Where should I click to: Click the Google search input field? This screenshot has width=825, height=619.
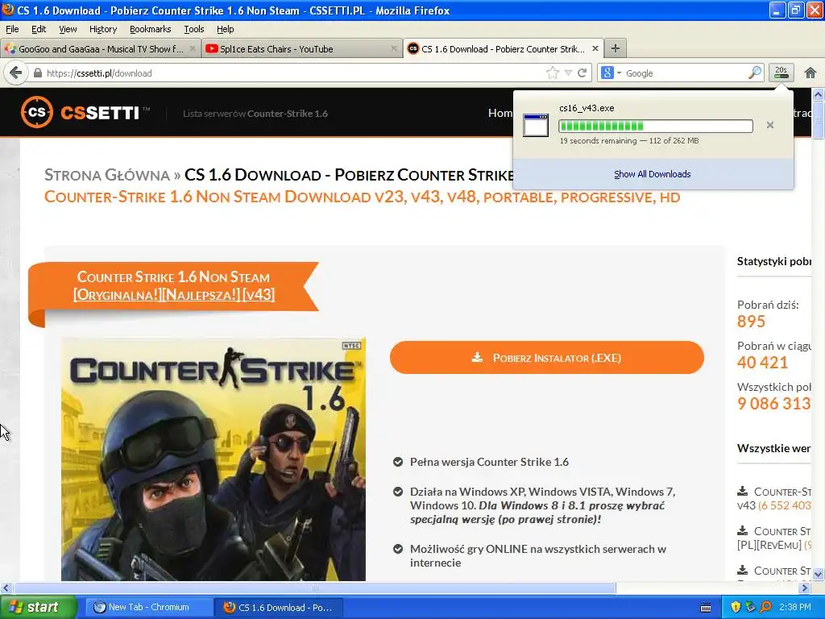(x=686, y=73)
